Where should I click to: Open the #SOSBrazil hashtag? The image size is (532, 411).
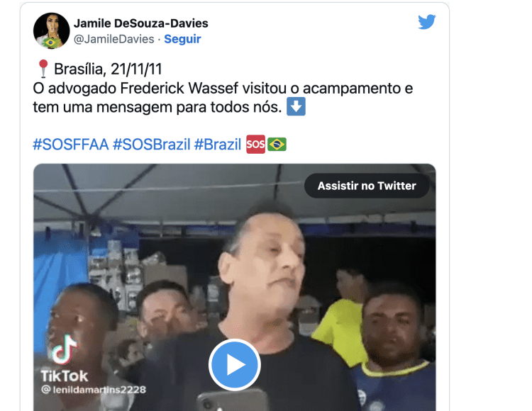tap(151, 145)
